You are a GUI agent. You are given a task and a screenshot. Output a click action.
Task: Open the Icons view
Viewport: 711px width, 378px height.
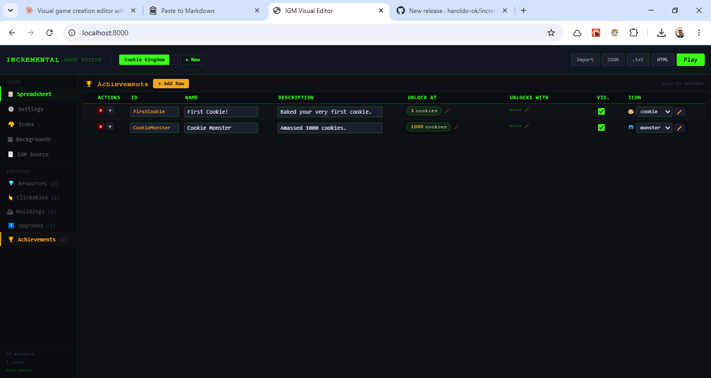click(x=39, y=124)
